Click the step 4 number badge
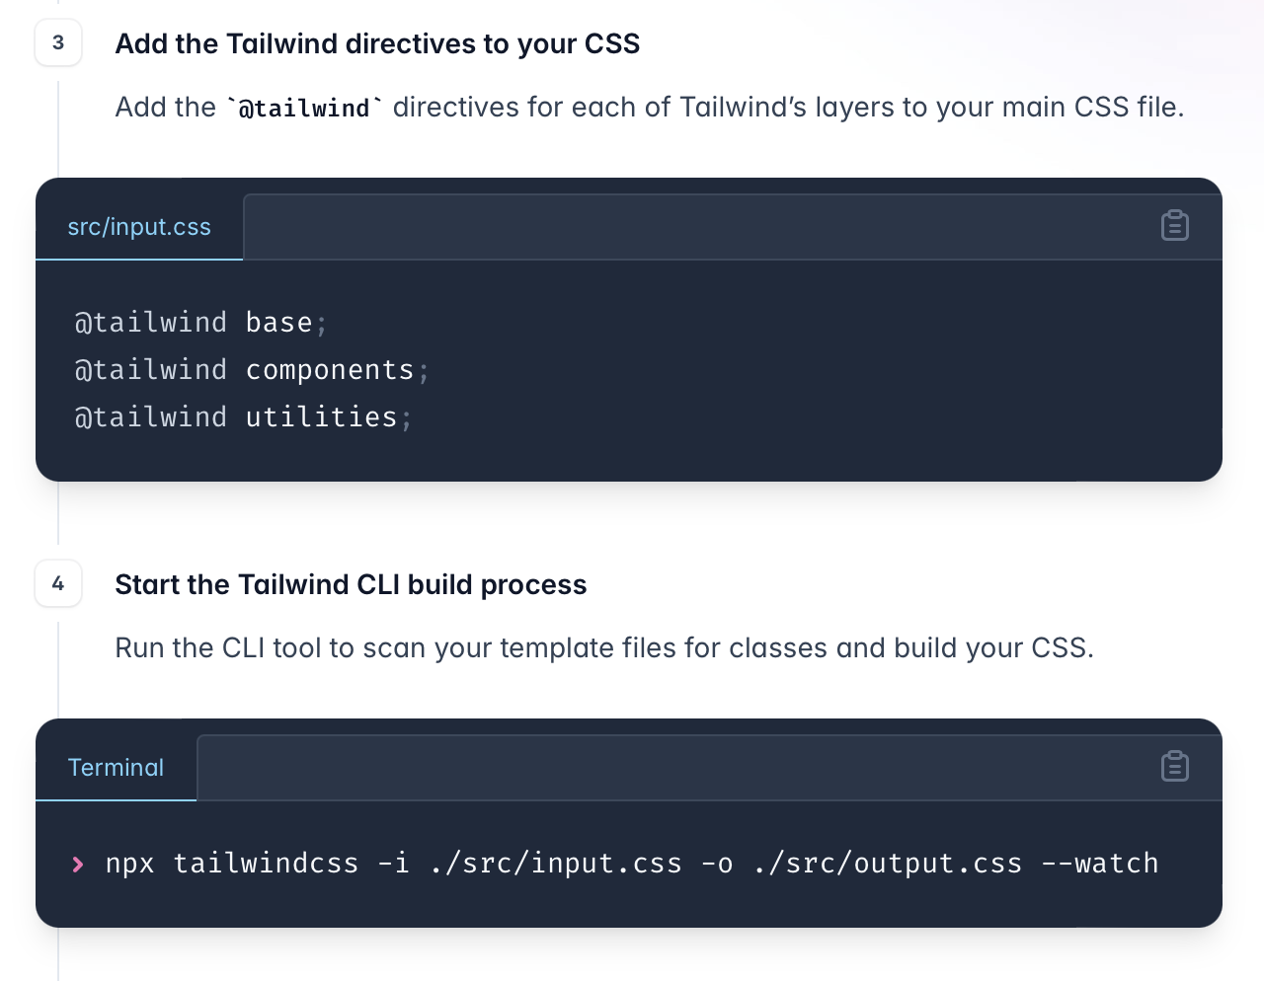This screenshot has width=1264, height=981. pyautogui.click(x=58, y=583)
